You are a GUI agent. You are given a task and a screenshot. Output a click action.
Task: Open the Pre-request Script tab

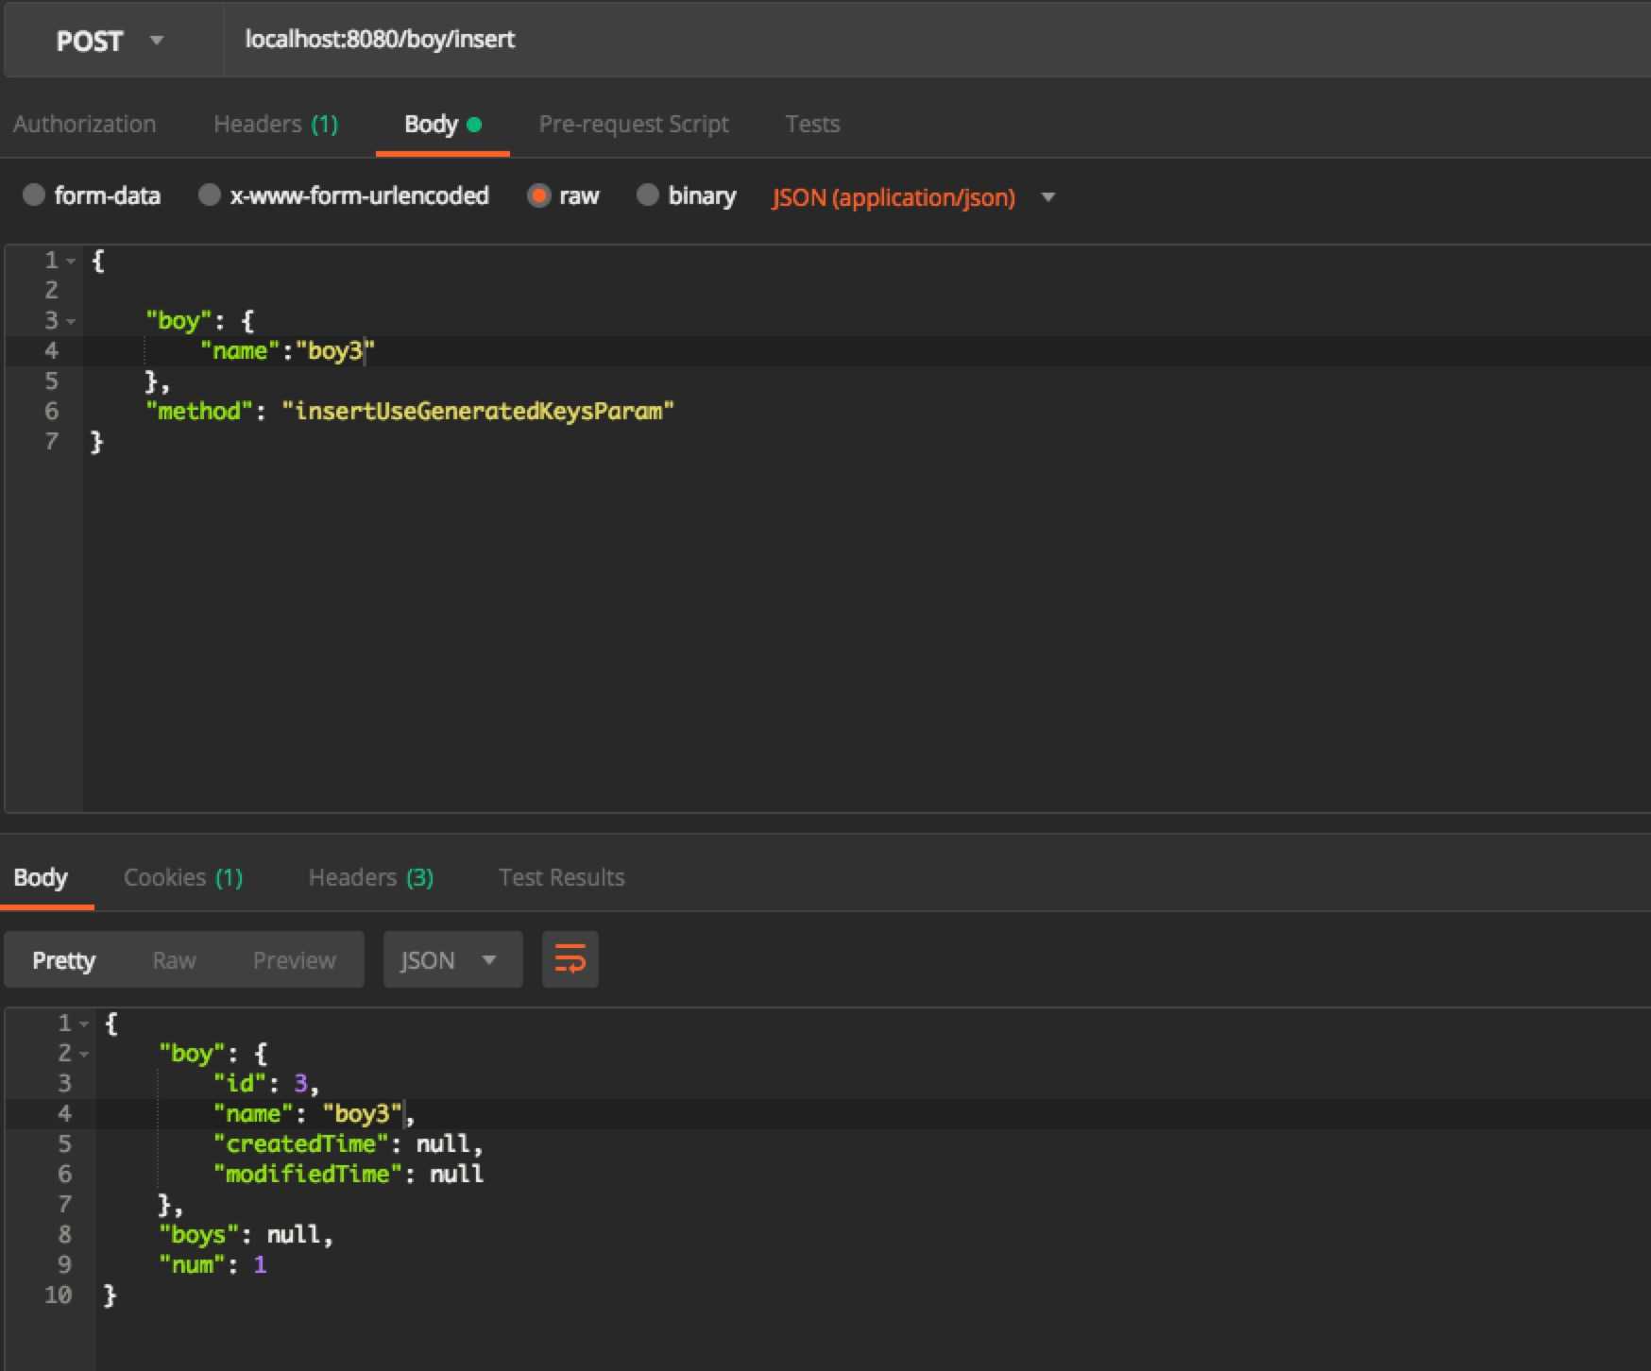[x=634, y=125]
